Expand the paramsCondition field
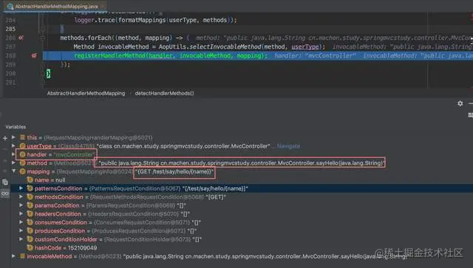This screenshot has width=473, height=268. [21, 205]
